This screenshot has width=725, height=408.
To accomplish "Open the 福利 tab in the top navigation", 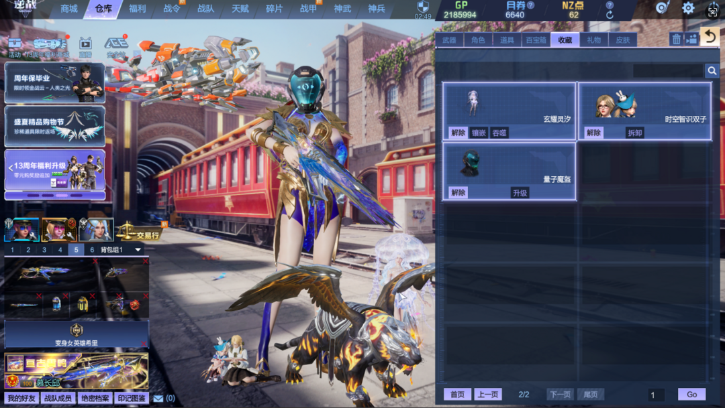I will (x=138, y=9).
